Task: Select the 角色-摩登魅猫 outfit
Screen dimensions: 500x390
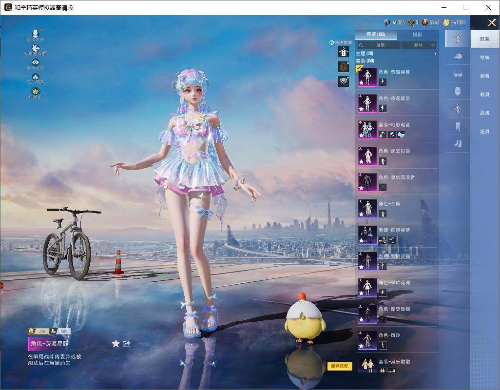Action: tap(397, 314)
